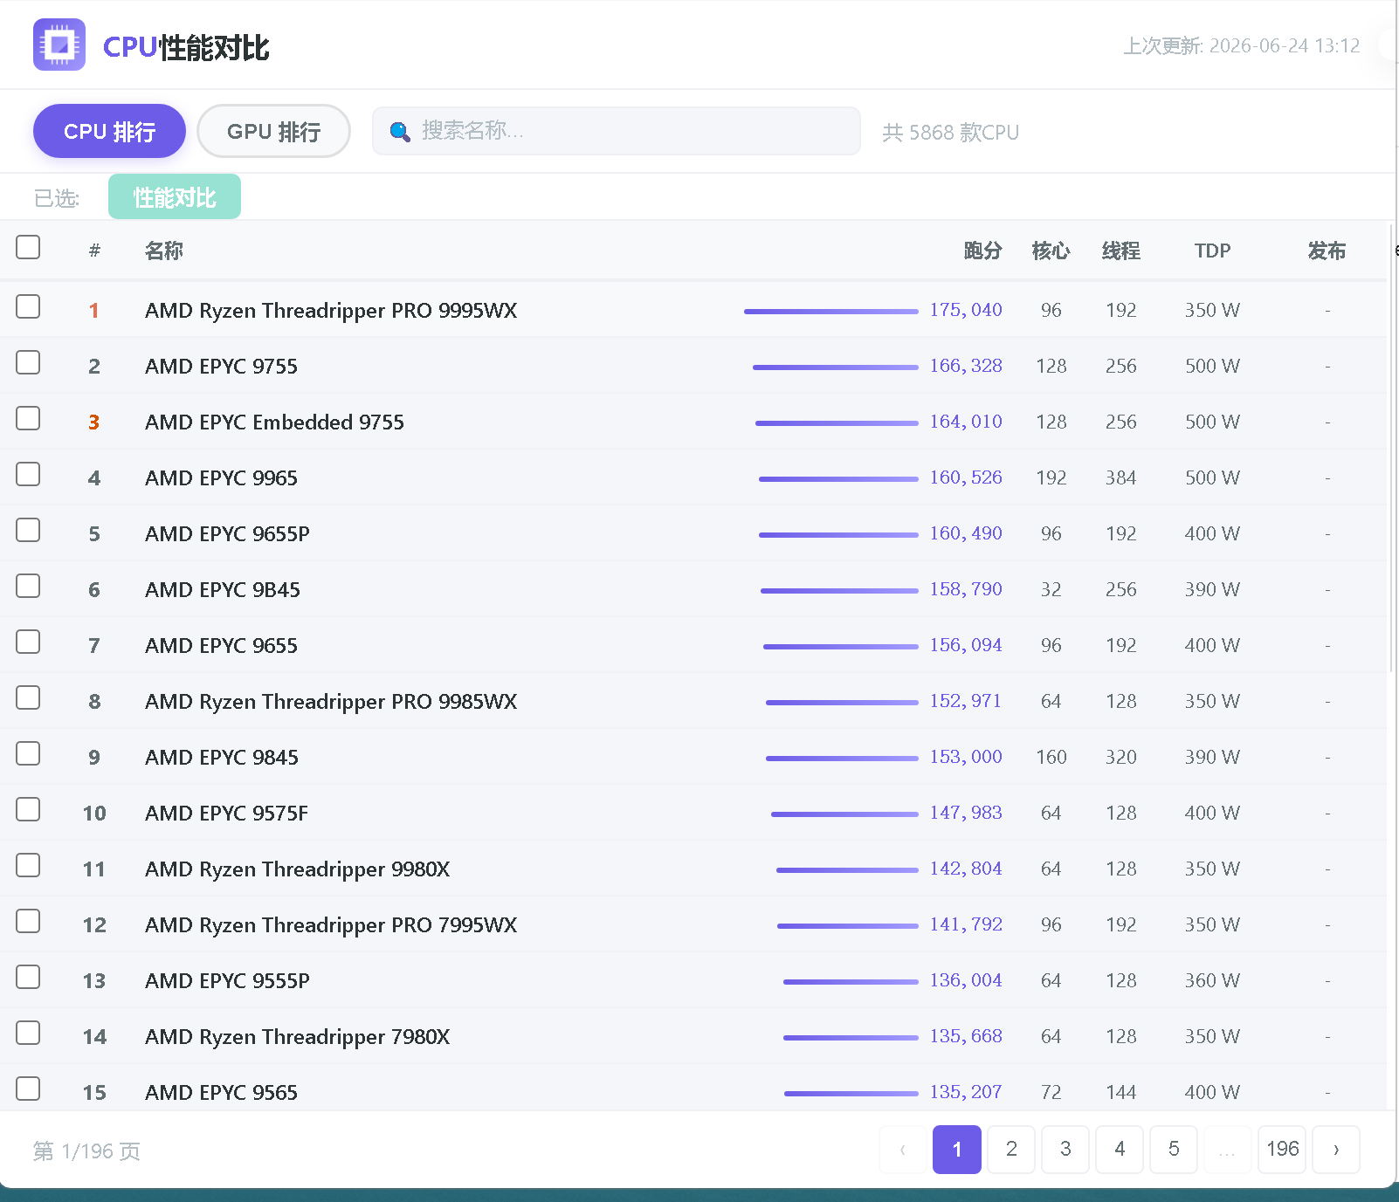
Task: Click the AMD EPYC 9845 name
Action: [222, 758]
